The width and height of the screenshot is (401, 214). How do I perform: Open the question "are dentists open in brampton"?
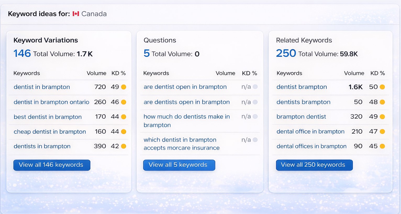point(186,102)
